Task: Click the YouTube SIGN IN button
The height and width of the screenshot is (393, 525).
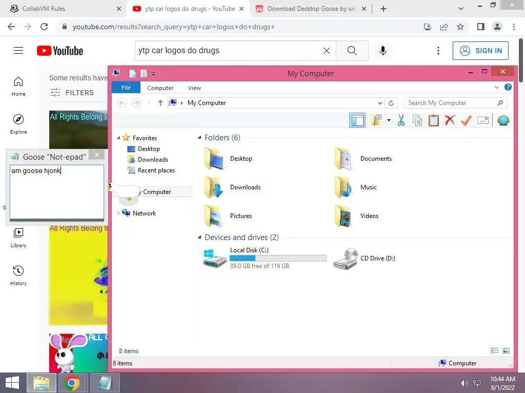Action: coord(480,51)
